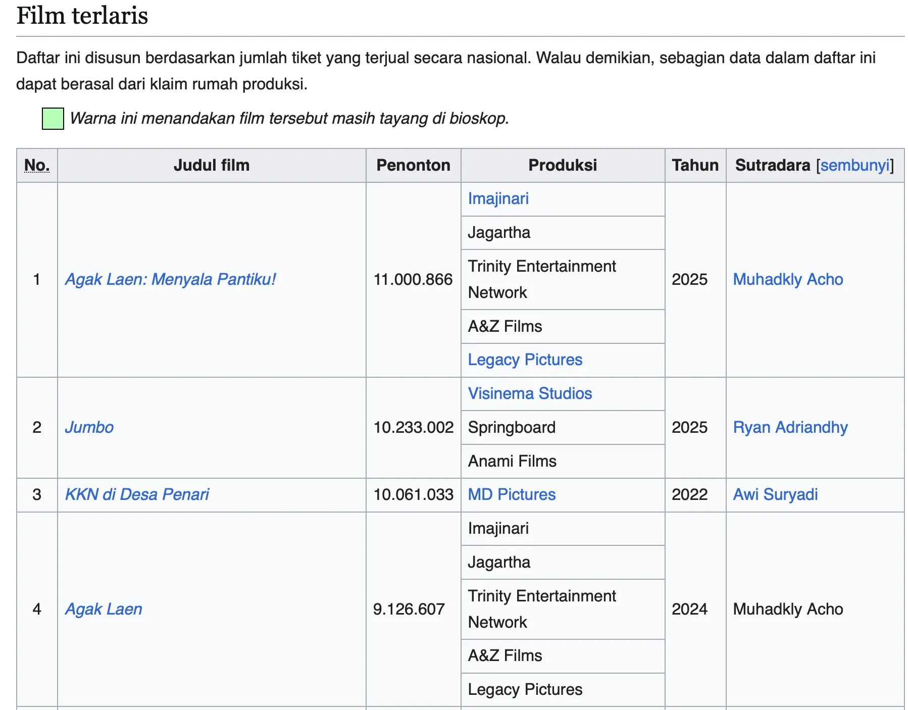Click the Judul film column header
908x710 pixels.
pyautogui.click(x=212, y=165)
